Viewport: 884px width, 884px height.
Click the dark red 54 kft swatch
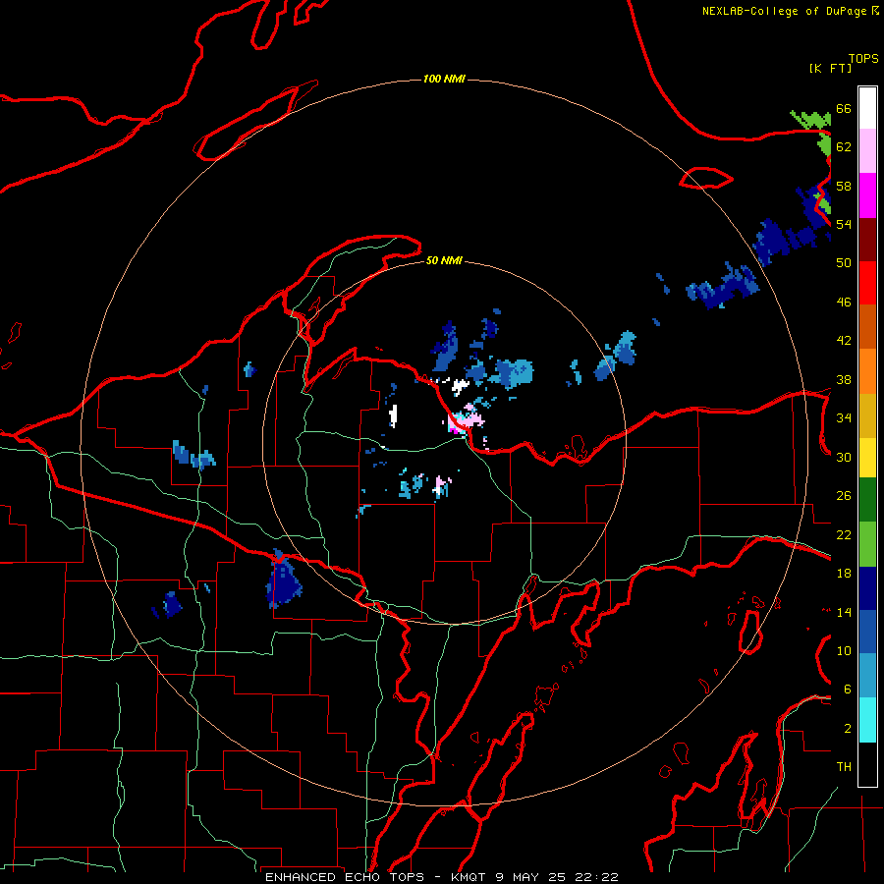point(867,239)
